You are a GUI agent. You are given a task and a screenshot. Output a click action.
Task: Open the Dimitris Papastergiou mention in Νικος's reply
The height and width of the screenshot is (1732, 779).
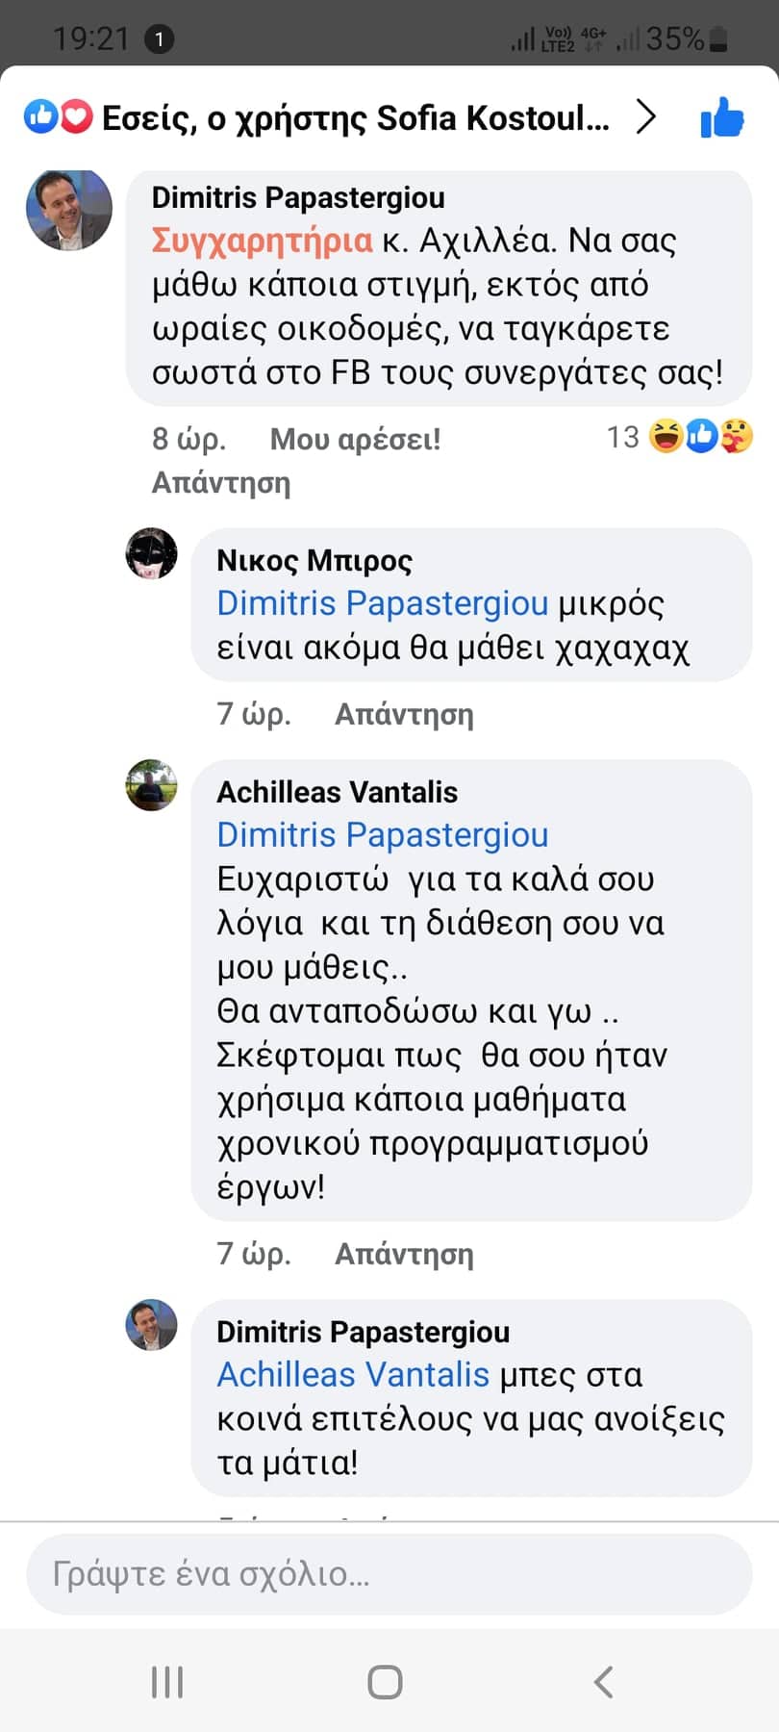pos(382,603)
